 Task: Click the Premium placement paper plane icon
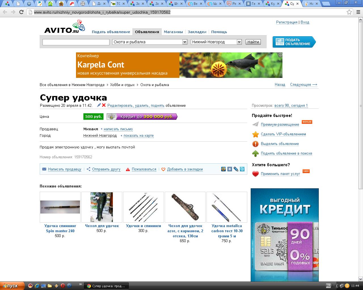256,124
